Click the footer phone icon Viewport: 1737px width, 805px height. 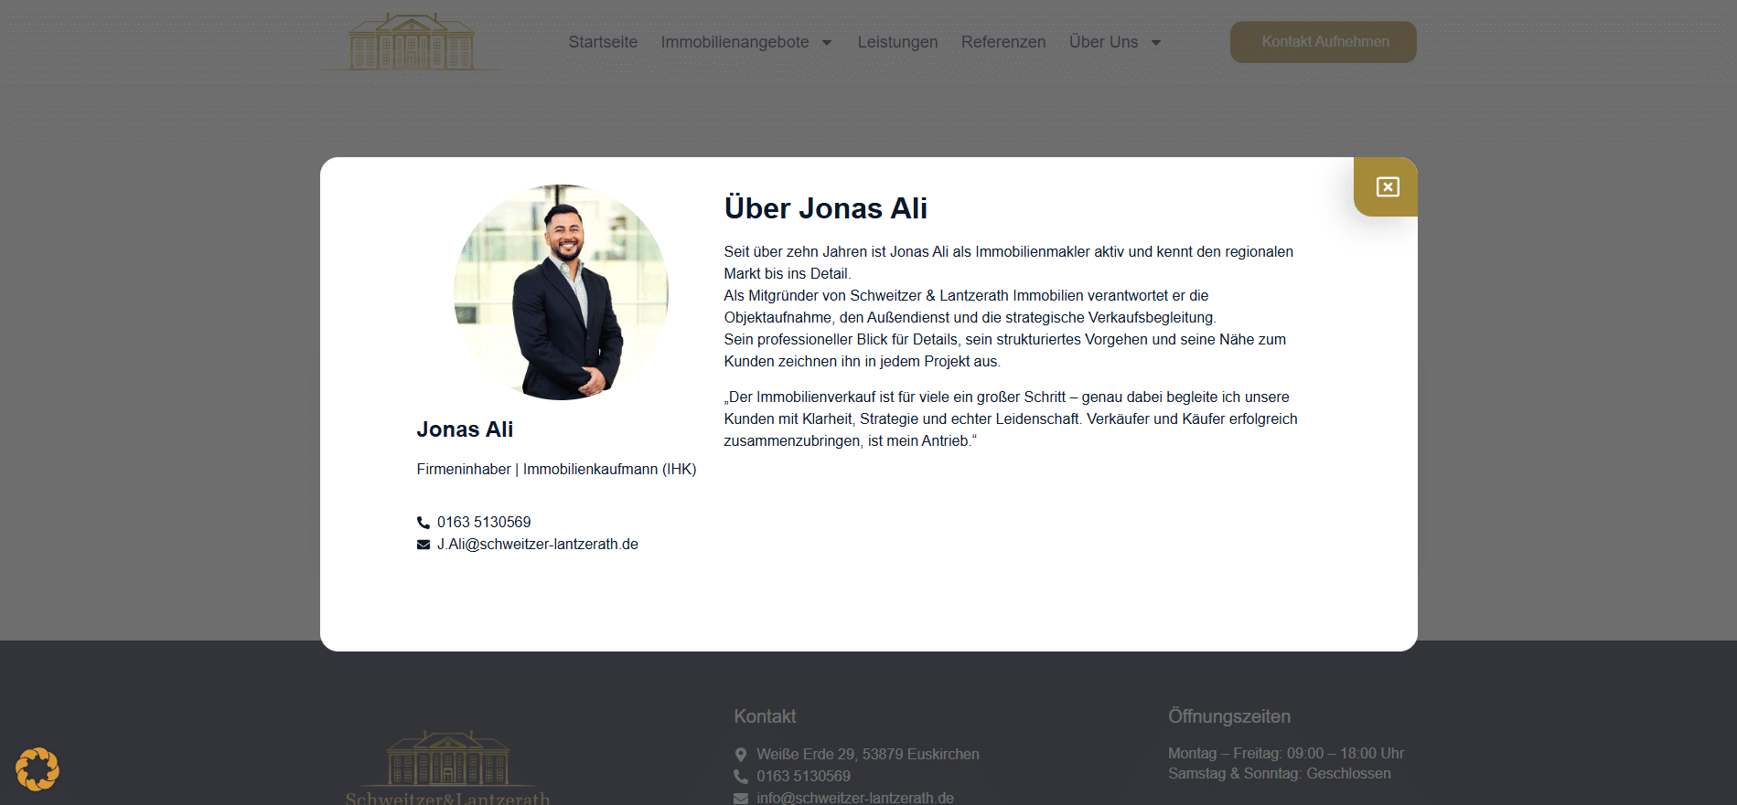pyautogui.click(x=741, y=777)
